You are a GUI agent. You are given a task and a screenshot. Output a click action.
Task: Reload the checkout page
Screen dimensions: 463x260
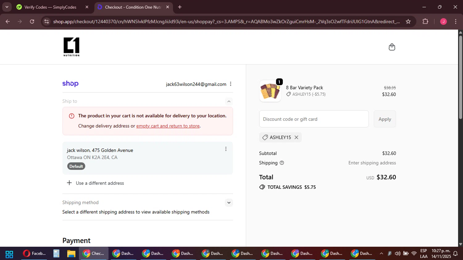click(x=32, y=22)
